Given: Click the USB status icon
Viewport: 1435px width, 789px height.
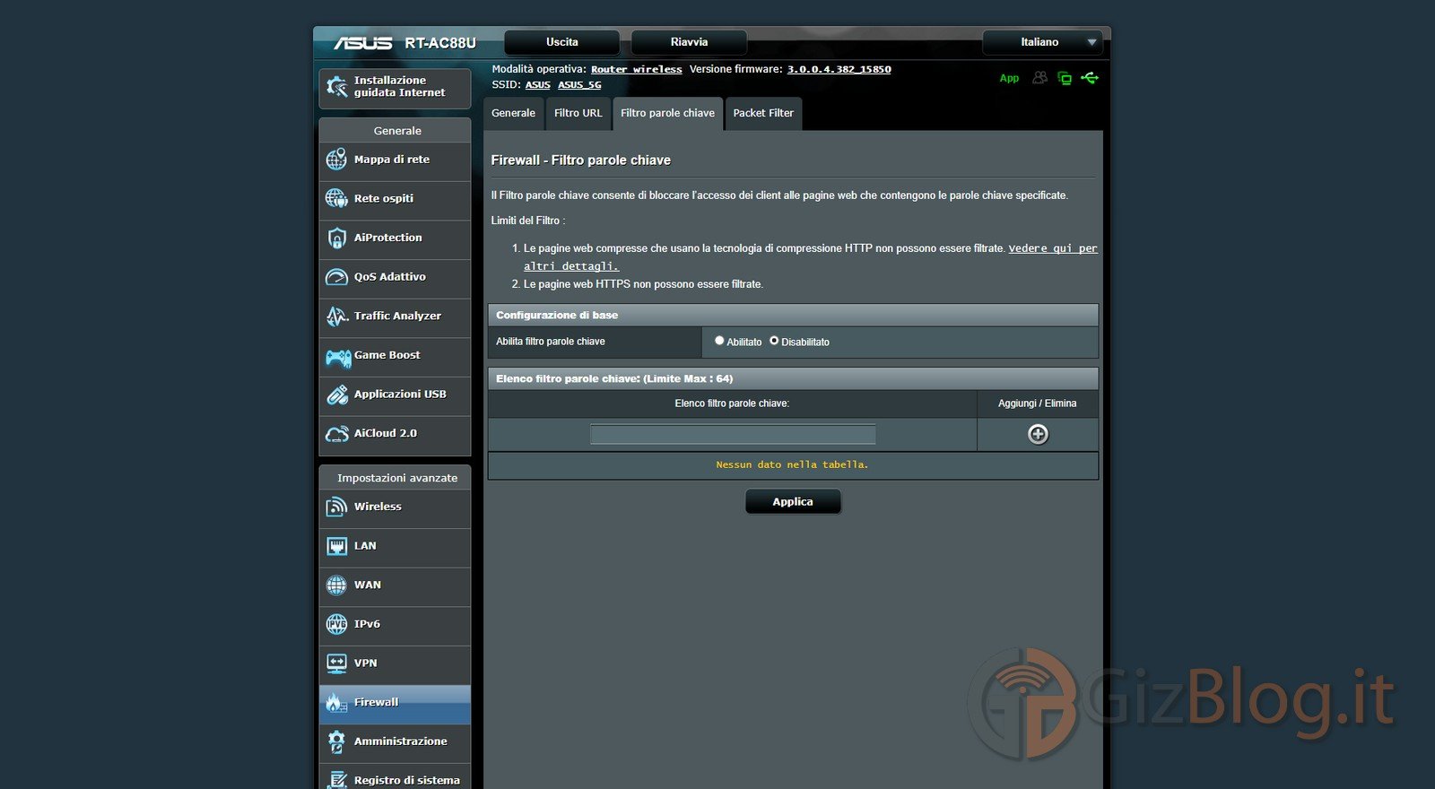Looking at the screenshot, I should pyautogui.click(x=1090, y=78).
